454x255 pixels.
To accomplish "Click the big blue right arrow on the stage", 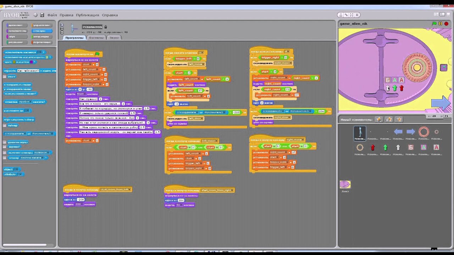I will tap(441, 103).
